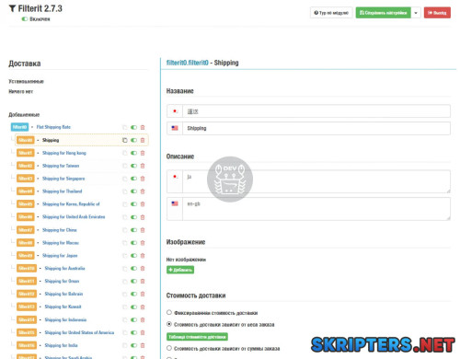This screenshot has height=359, width=460.
Task: Open Shipping for Macau item
Action: (61, 243)
